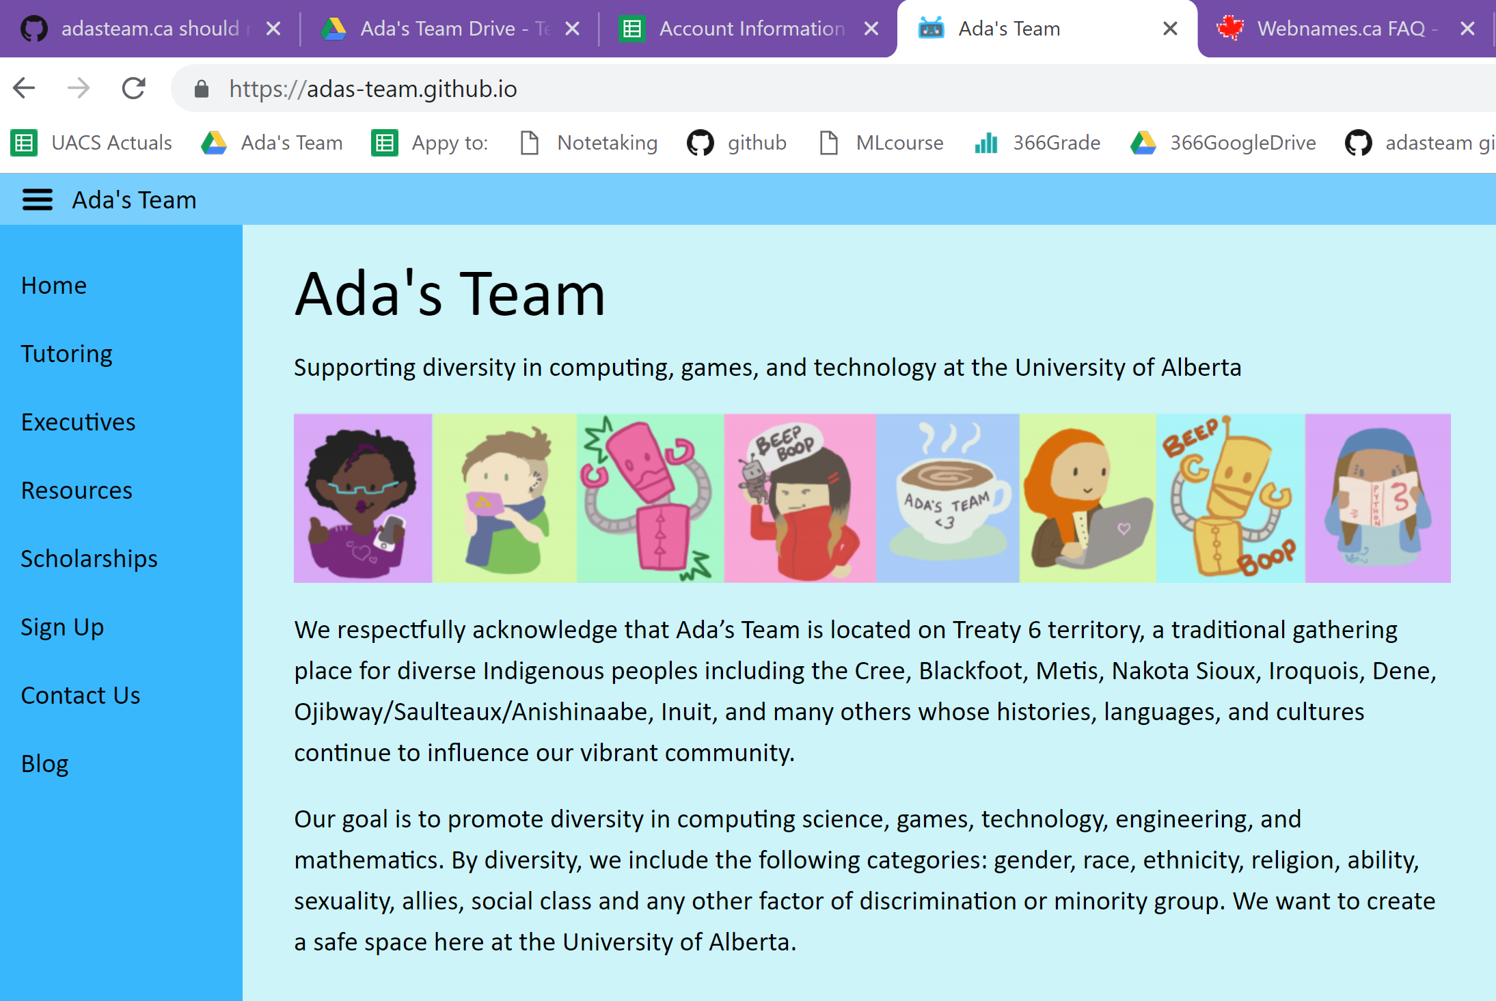
Task: Reload the current page
Action: (133, 88)
